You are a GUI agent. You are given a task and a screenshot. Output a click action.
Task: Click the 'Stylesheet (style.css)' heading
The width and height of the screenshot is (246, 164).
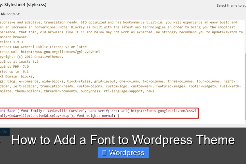pyautogui.click(x=25, y=5)
